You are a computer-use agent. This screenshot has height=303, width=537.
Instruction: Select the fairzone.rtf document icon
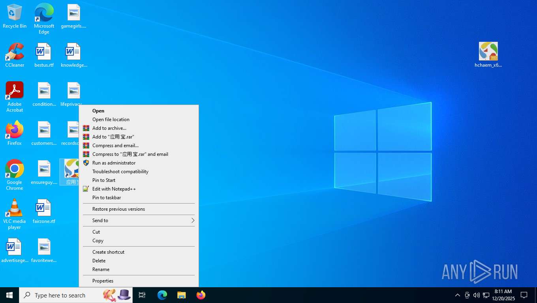click(44, 211)
